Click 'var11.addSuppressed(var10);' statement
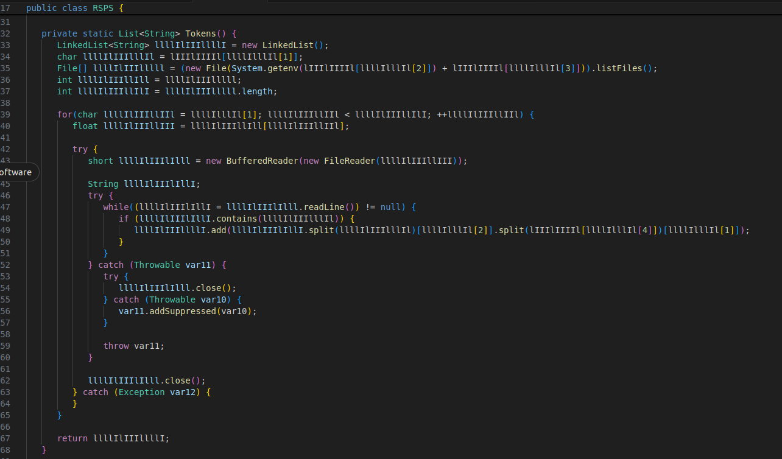Viewport: 782px width, 459px height. tap(188, 311)
